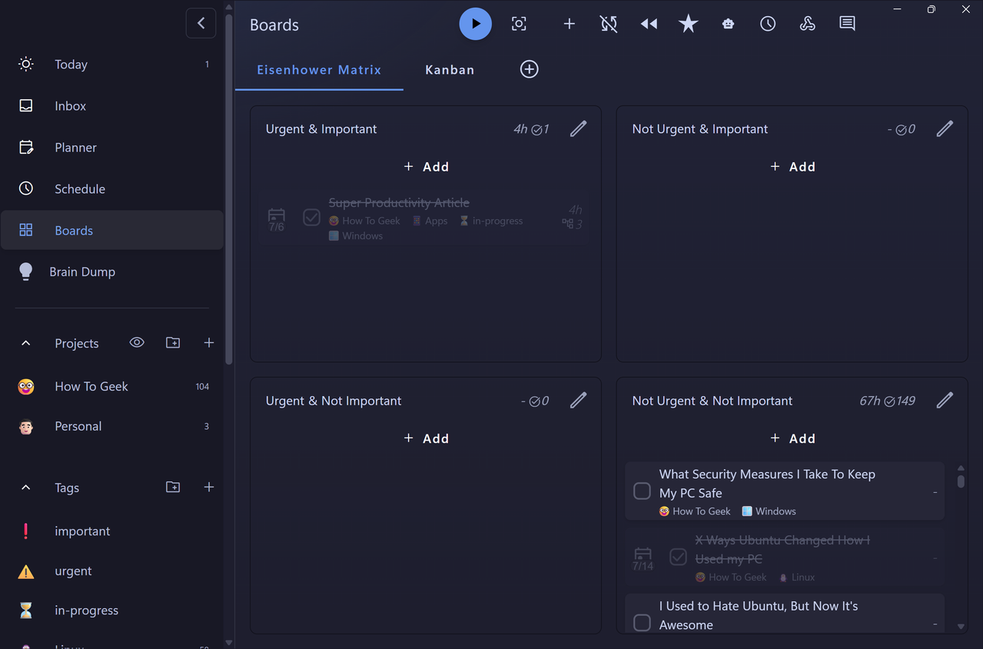The image size is (983, 649).
Task: Click the sync disabled icon
Action: point(609,24)
